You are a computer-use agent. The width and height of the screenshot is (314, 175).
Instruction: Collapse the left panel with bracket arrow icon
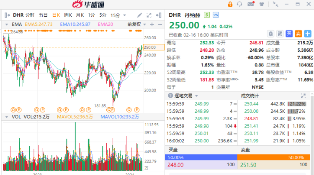tap(8, 15)
